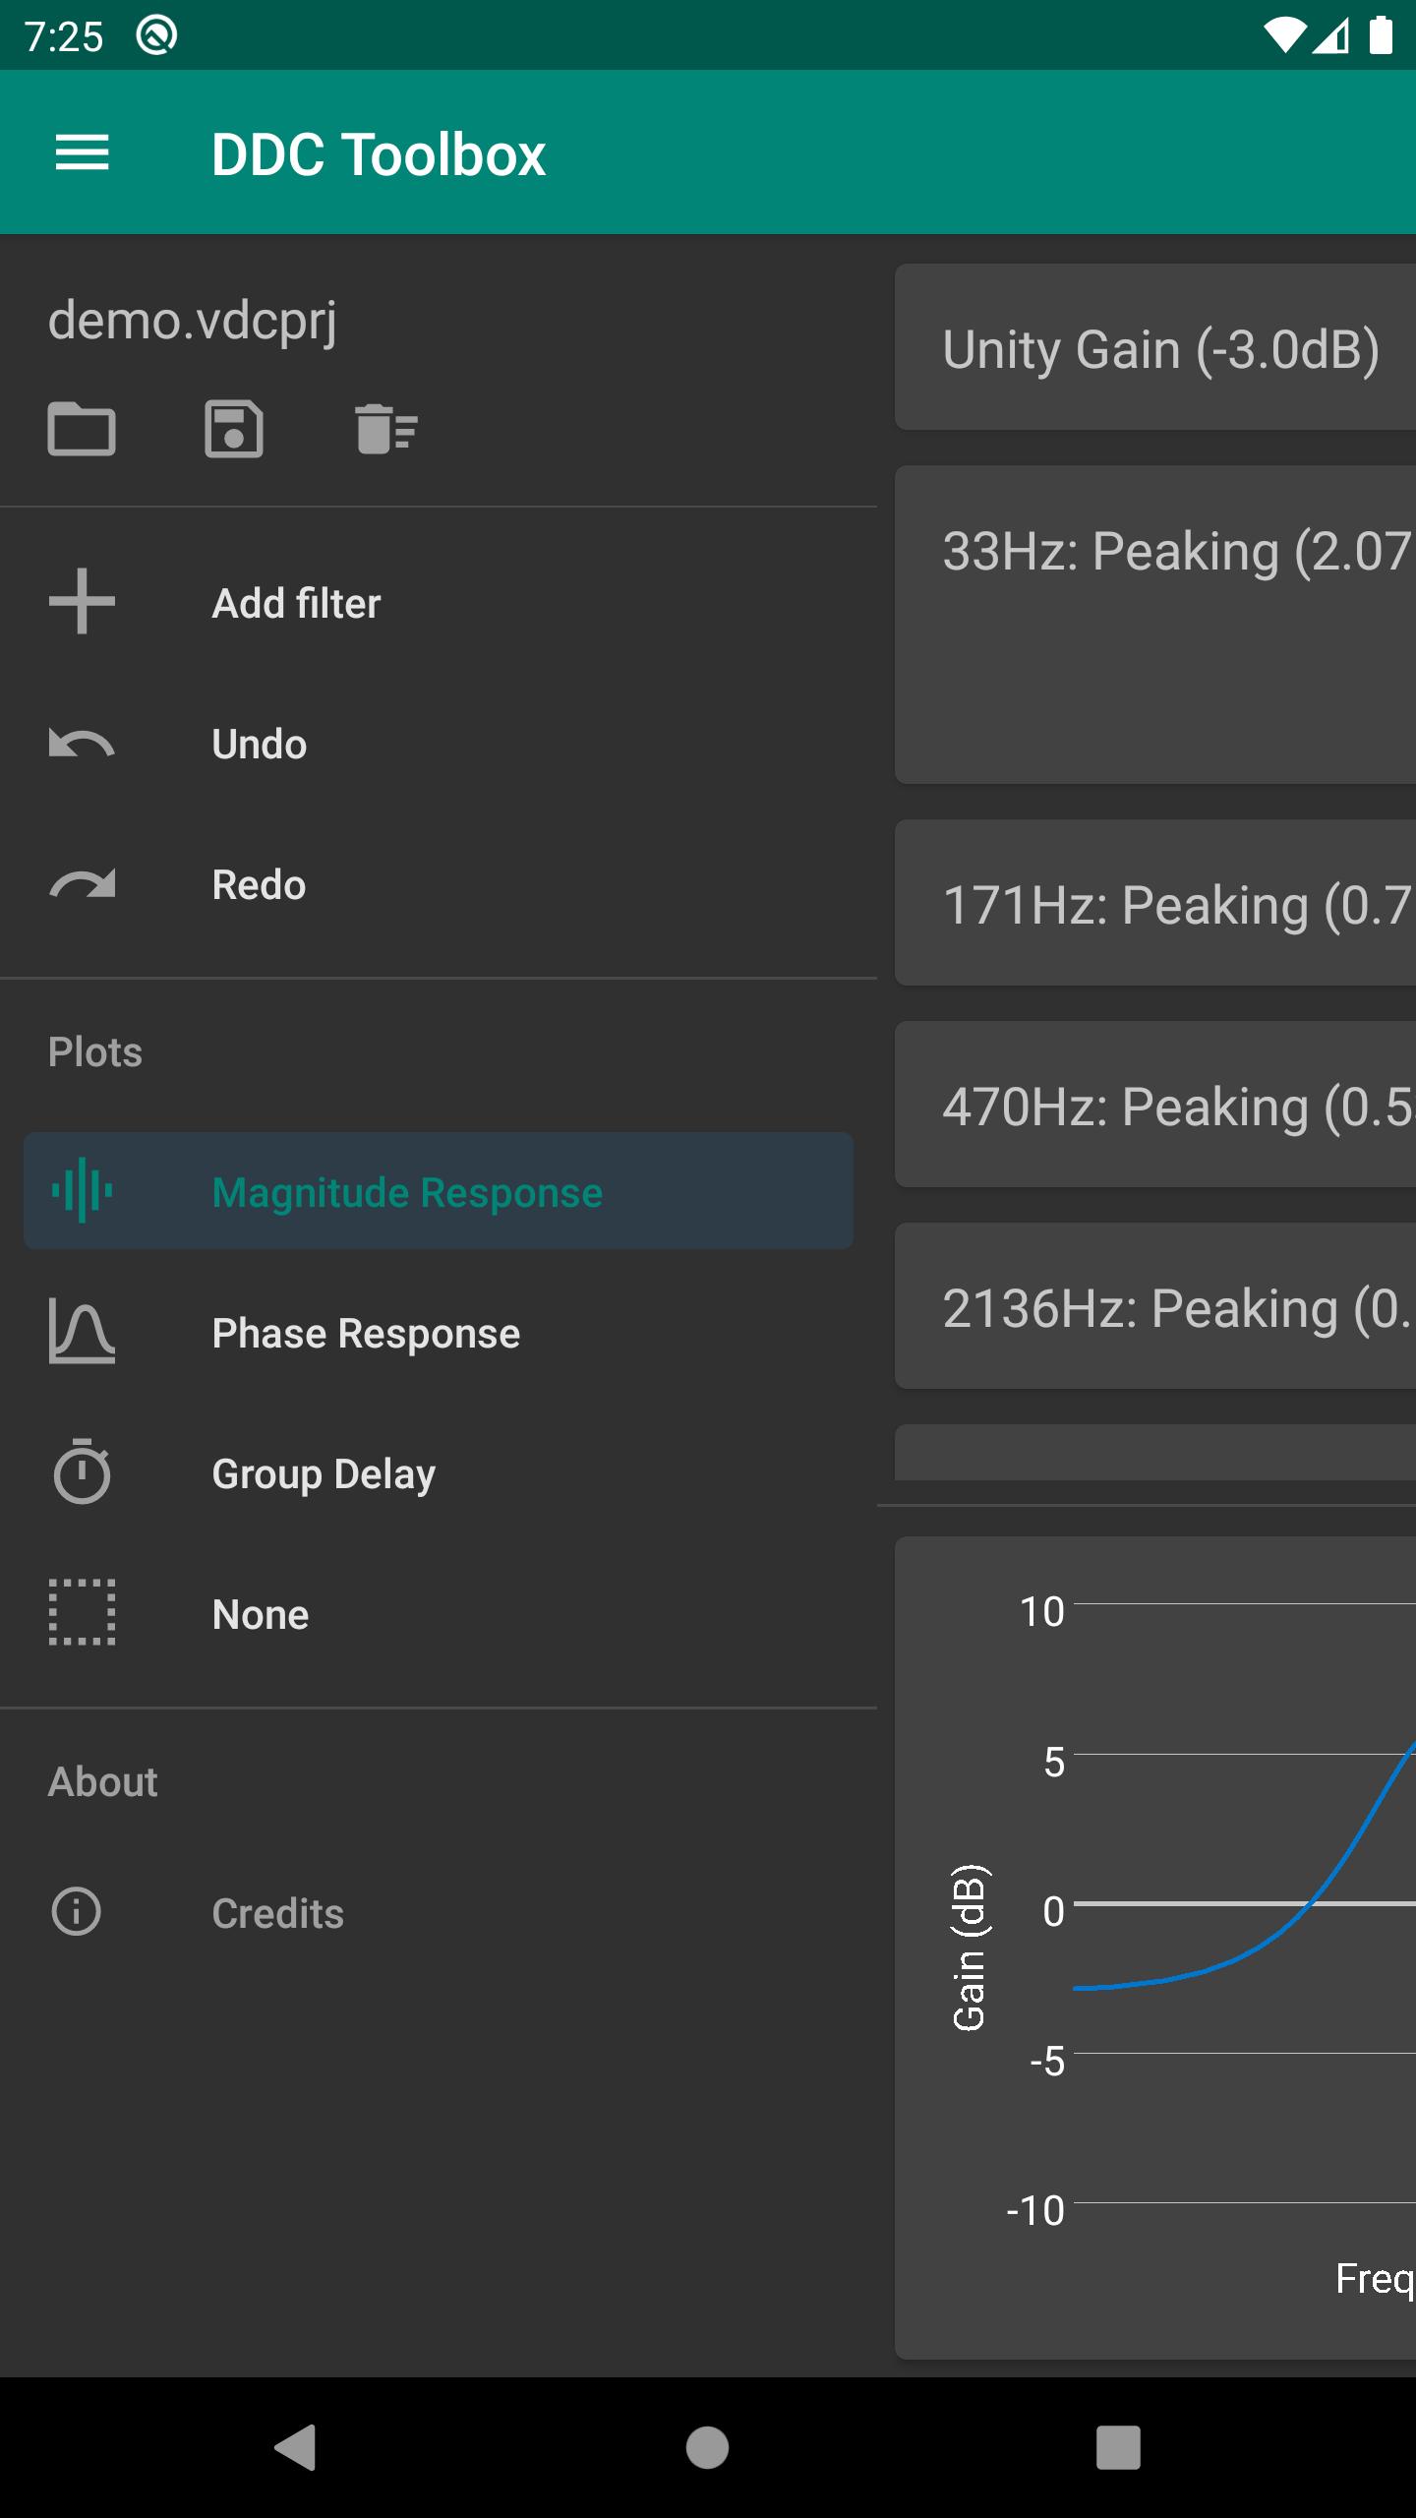Tap the Android home button
The width and height of the screenshot is (1416, 2518).
[707, 2447]
